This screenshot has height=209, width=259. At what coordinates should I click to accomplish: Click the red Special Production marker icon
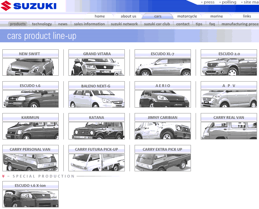(3, 176)
